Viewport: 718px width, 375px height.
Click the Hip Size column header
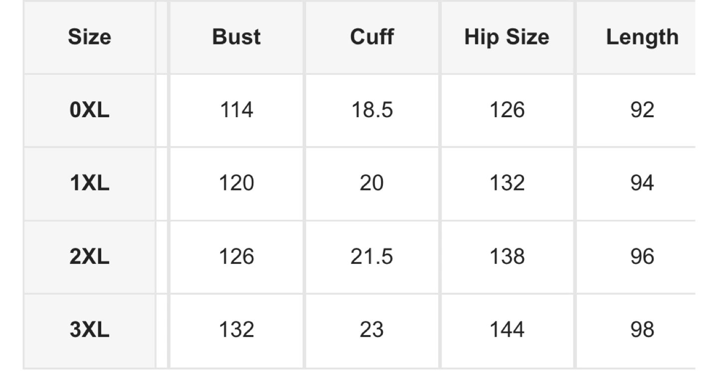(x=507, y=37)
